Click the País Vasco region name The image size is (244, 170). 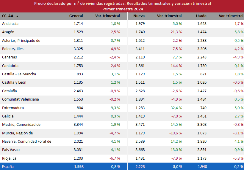tap(11, 150)
